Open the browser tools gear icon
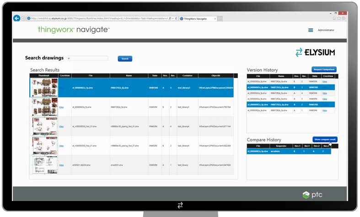 (344, 18)
